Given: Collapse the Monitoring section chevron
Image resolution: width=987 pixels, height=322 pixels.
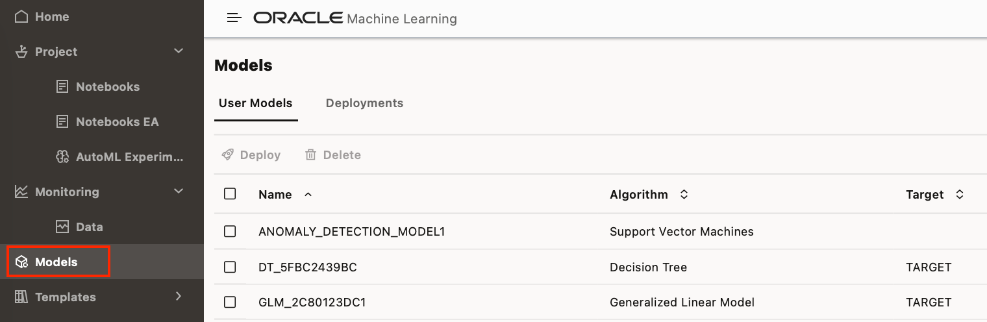Looking at the screenshot, I should coord(179,192).
